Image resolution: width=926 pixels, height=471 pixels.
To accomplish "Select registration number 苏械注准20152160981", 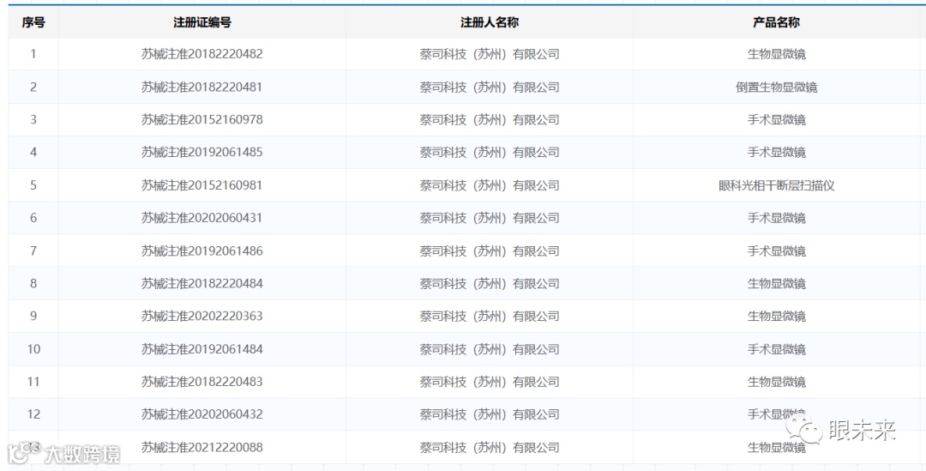I will [202, 185].
